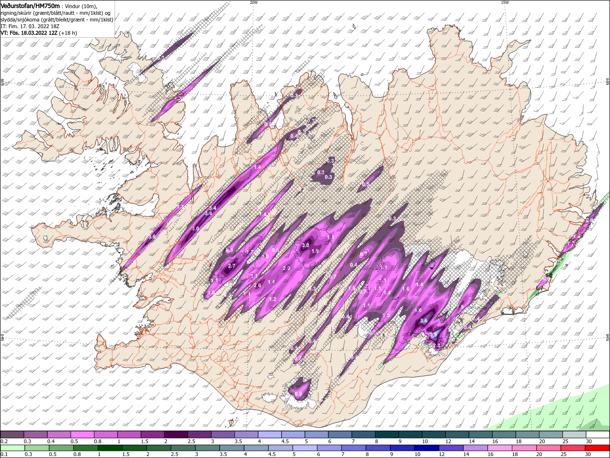The width and height of the screenshot is (610, 458).
Task: Click the deep blue rain swatch labeled 10
Action: [426, 448]
